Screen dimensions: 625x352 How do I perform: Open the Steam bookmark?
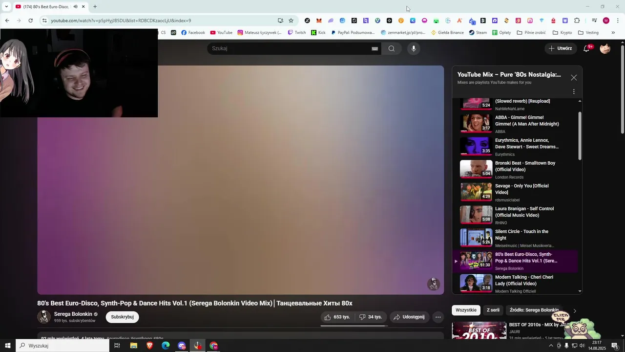[x=478, y=33]
